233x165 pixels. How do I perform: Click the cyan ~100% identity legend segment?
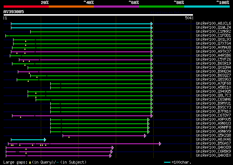coord(207,7)
